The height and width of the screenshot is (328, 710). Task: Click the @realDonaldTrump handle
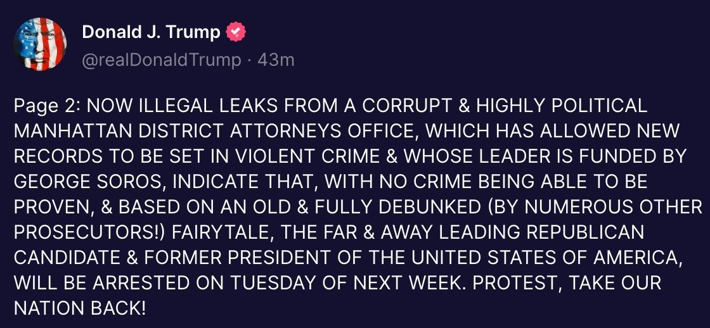tap(162, 60)
